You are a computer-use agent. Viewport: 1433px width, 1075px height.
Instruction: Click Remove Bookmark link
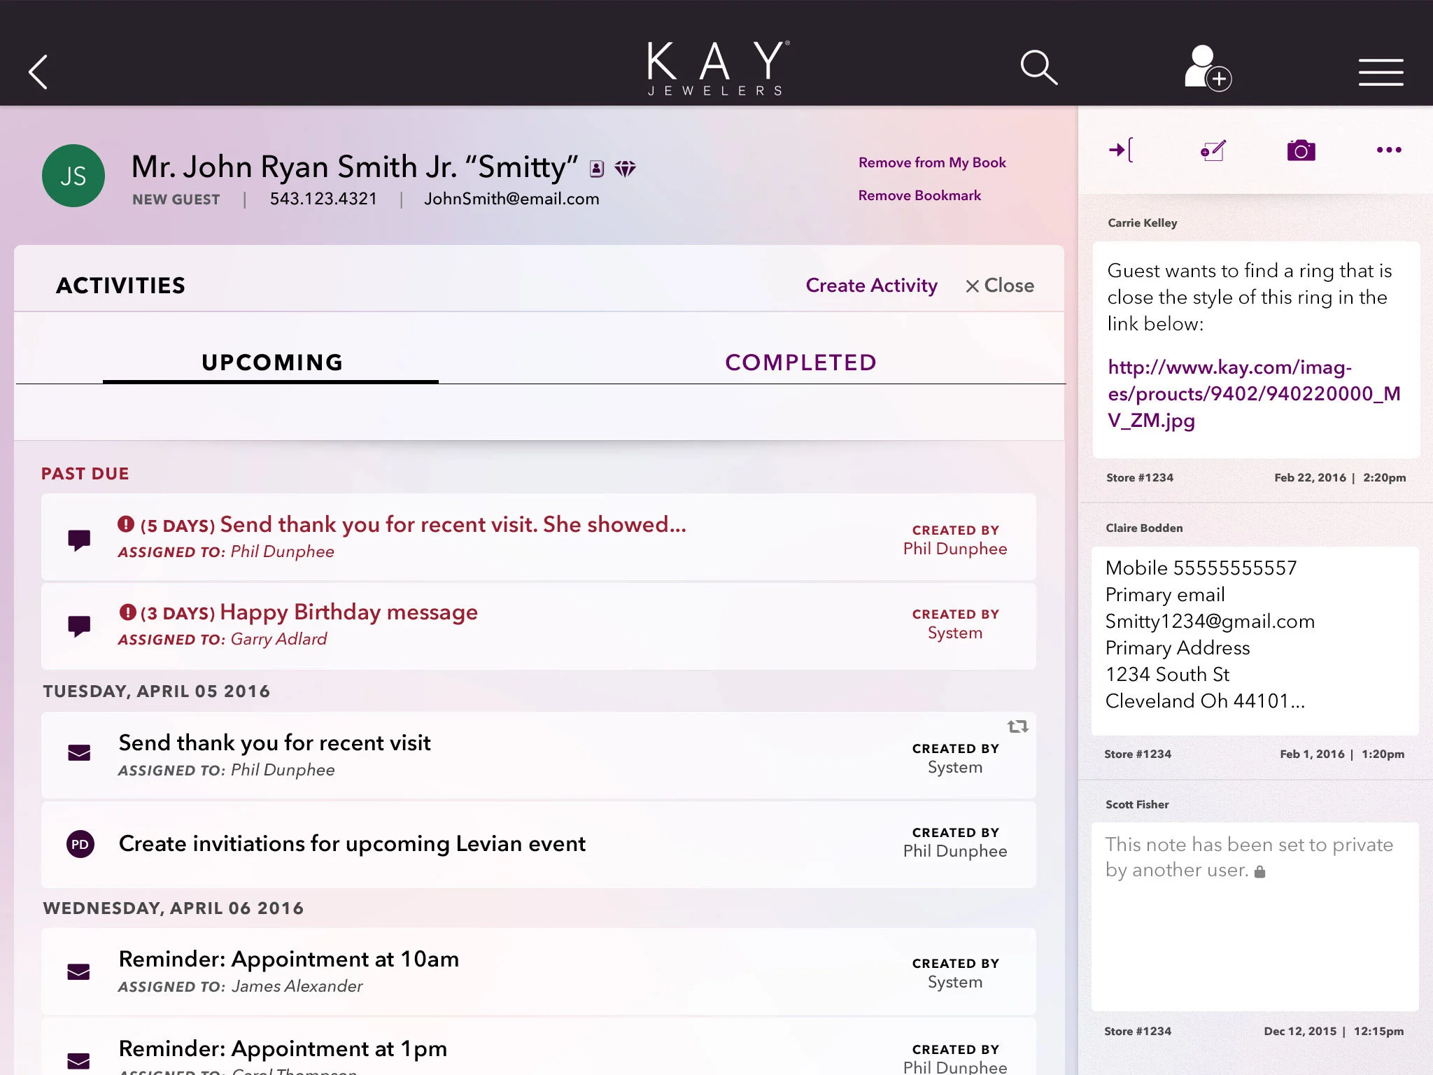[x=919, y=195]
